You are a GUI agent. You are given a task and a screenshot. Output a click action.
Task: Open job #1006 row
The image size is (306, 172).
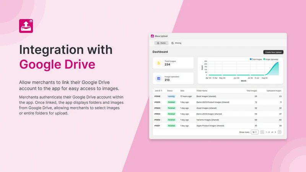pos(218,96)
